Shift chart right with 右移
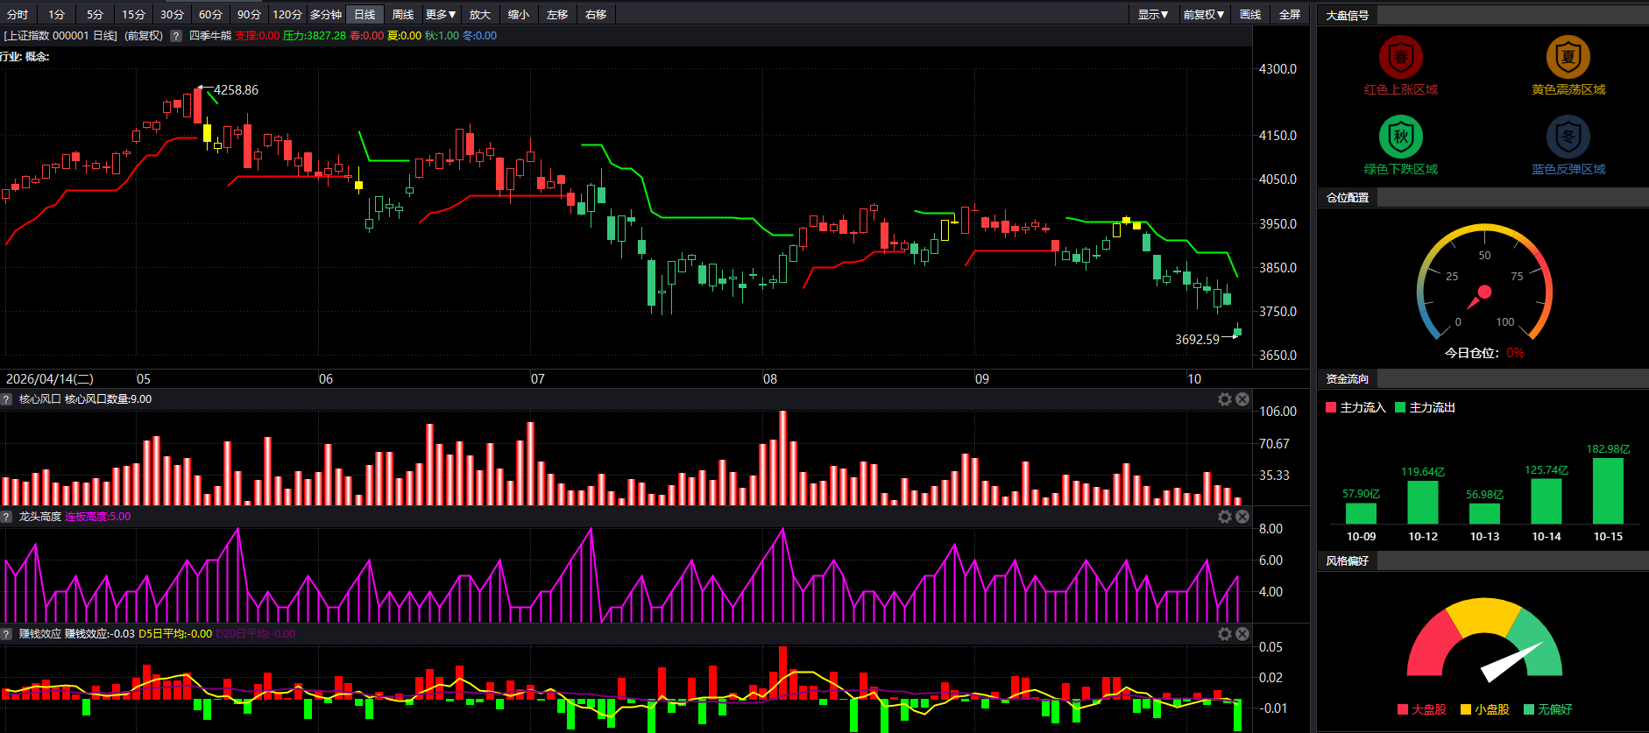 coord(596,14)
